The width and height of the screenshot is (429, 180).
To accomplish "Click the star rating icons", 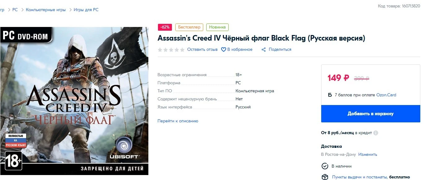I will coord(171,50).
